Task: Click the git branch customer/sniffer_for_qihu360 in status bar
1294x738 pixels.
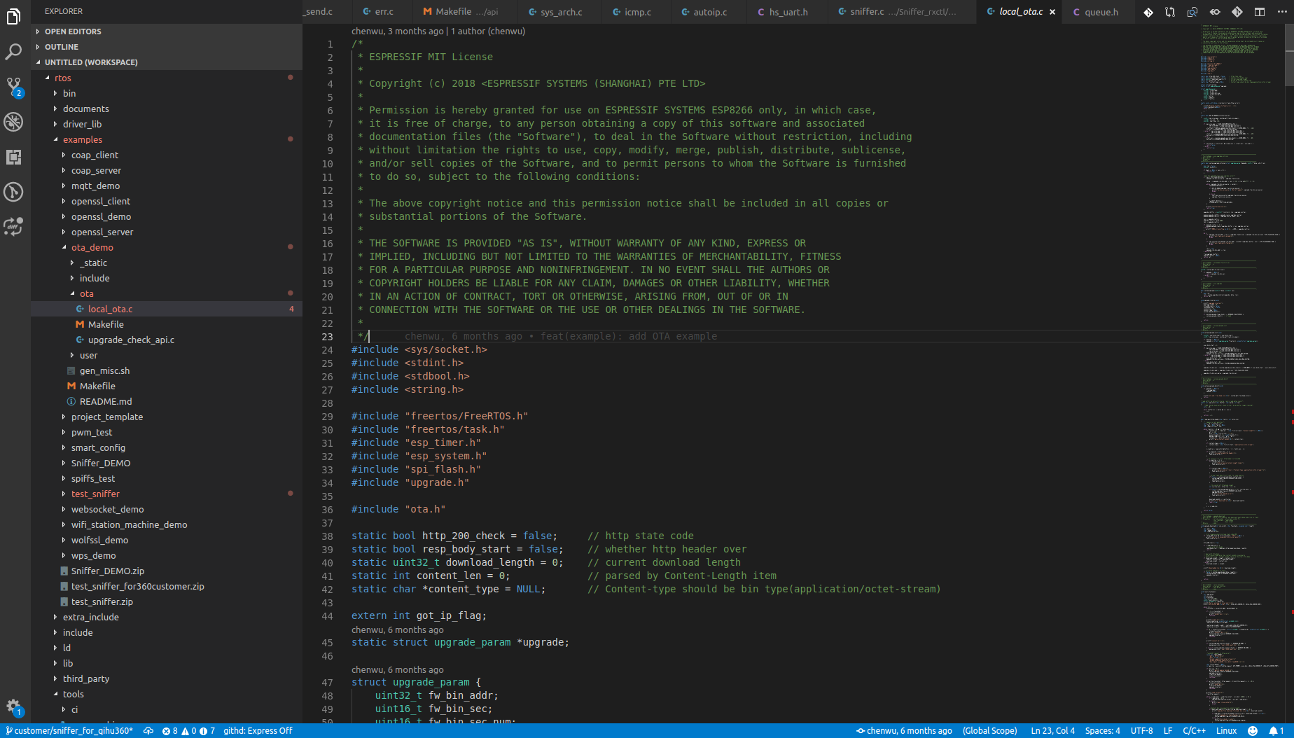Action: [69, 731]
